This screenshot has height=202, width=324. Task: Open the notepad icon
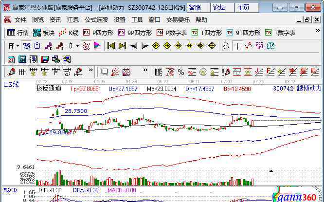point(34,59)
